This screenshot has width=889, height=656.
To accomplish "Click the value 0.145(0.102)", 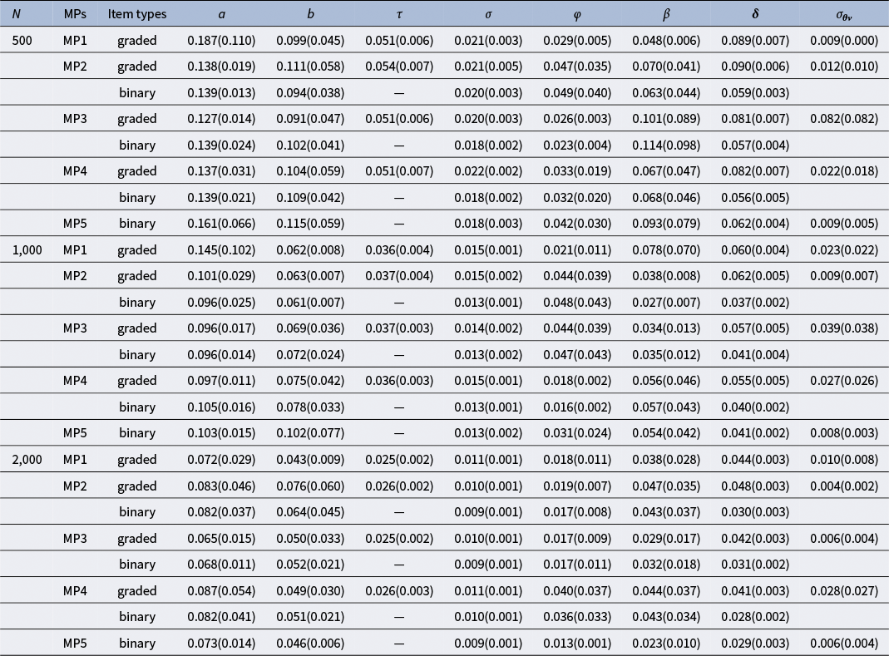I will point(222,249).
